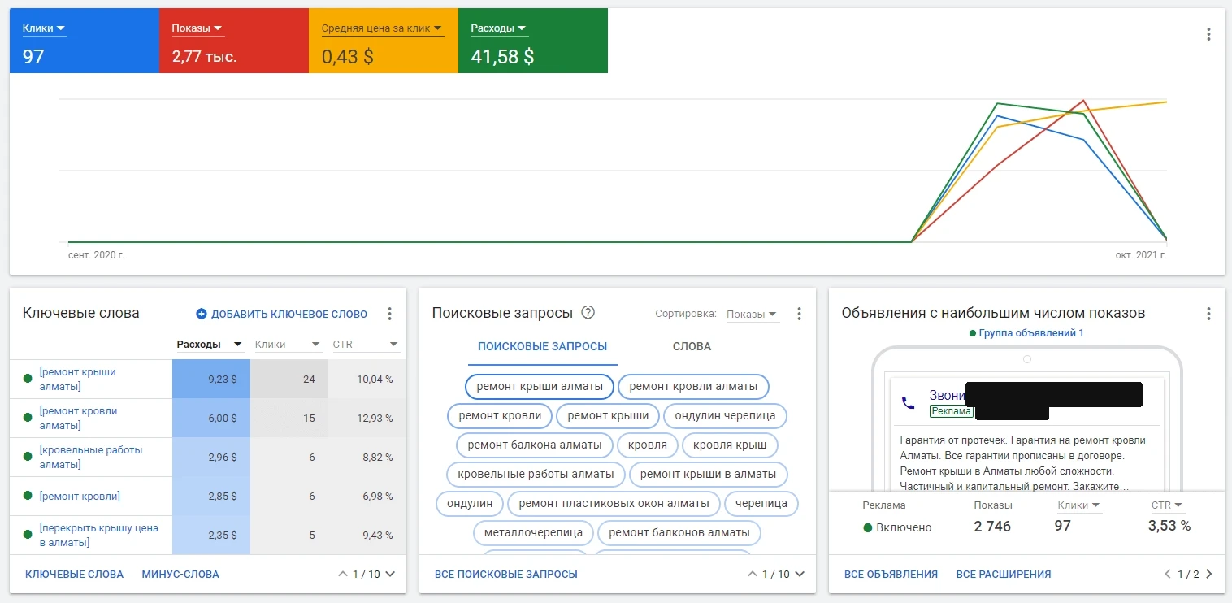Open the Расходы scorecard metric dropdown
This screenshot has width=1232, height=603.
[x=499, y=28]
